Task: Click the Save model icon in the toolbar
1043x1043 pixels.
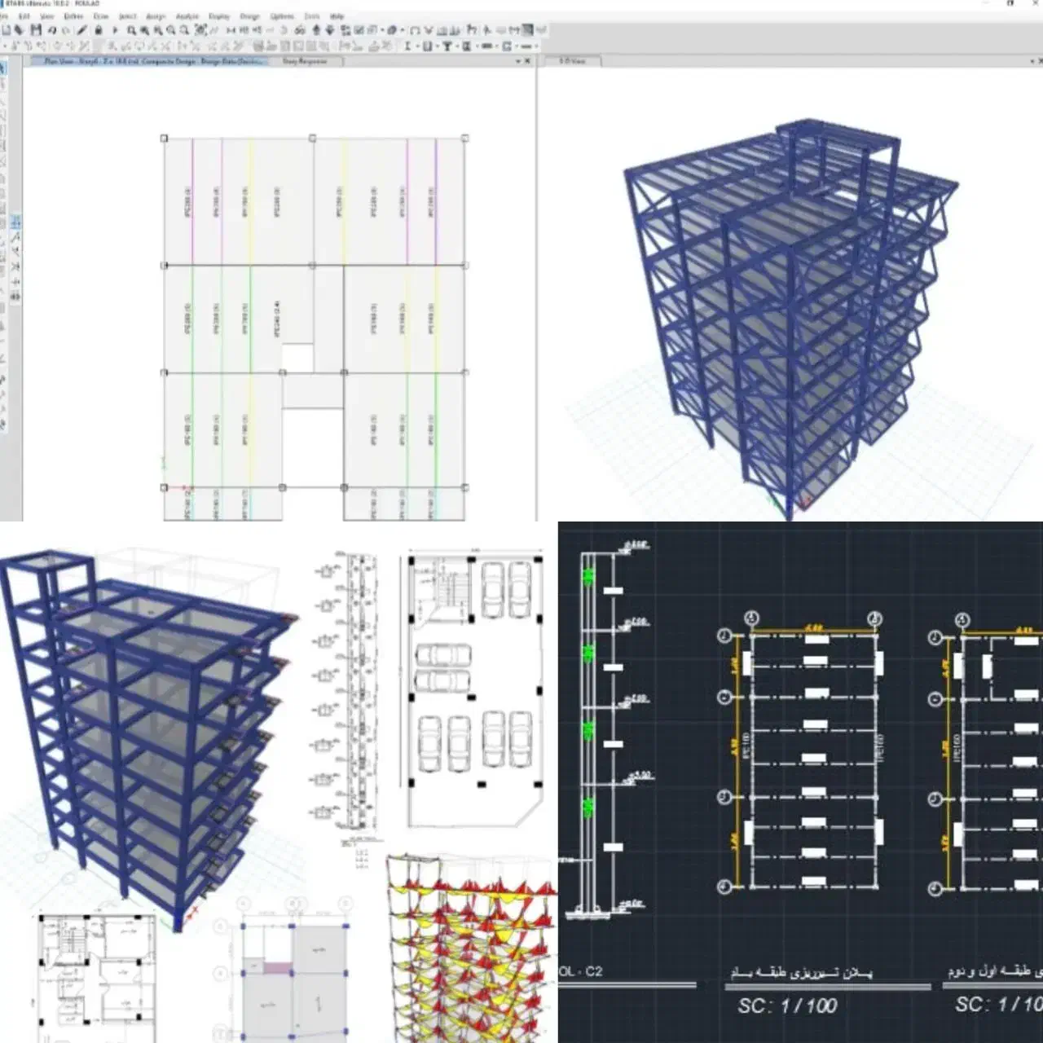Action: coord(36,30)
